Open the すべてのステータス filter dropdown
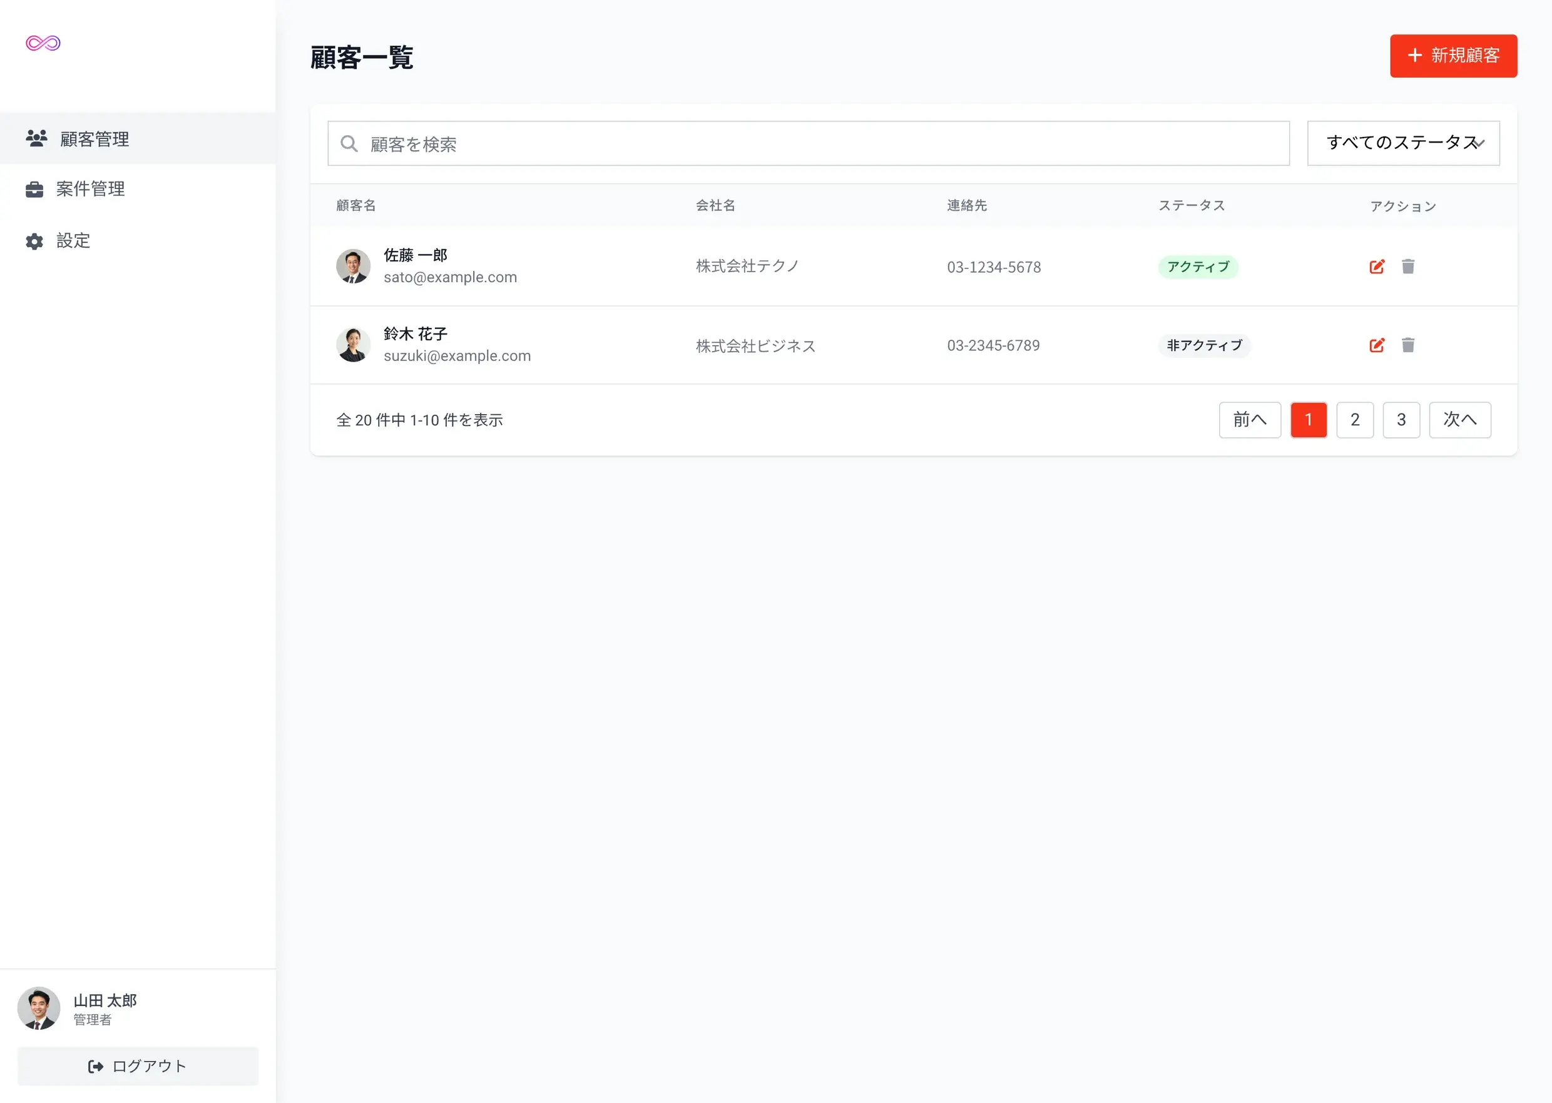Viewport: 1552px width, 1103px height. click(x=1402, y=143)
